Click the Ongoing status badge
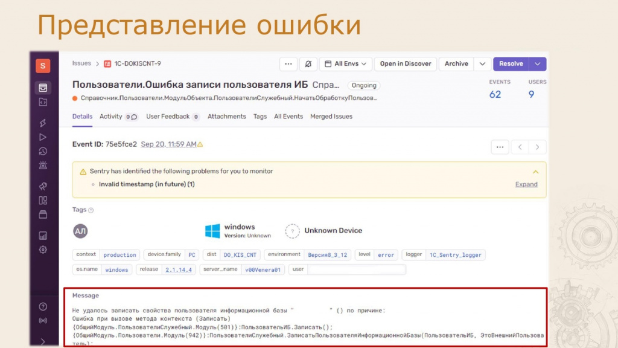 tap(364, 85)
